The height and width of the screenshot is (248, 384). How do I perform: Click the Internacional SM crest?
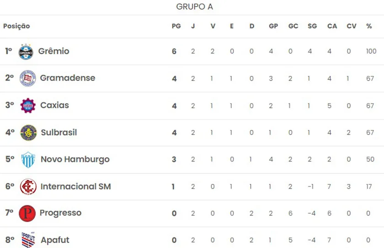(28, 187)
